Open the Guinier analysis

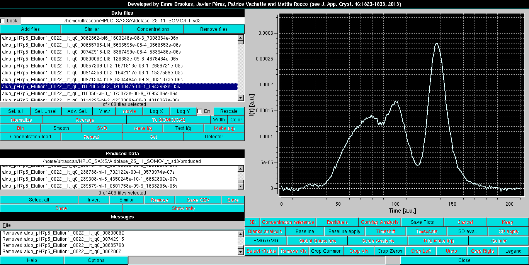(498, 240)
